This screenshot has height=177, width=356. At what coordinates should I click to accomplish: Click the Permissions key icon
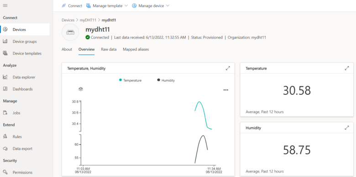coord(5,172)
